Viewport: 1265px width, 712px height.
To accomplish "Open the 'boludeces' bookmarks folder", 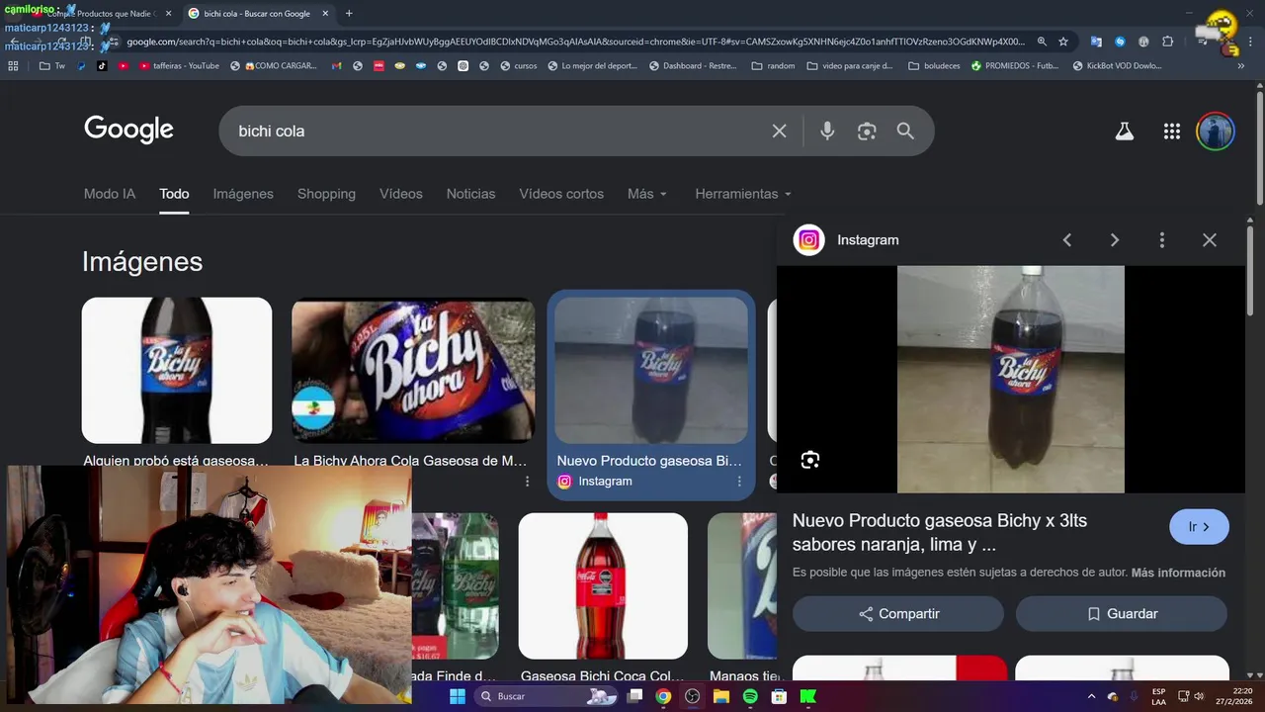I will click(x=934, y=66).
